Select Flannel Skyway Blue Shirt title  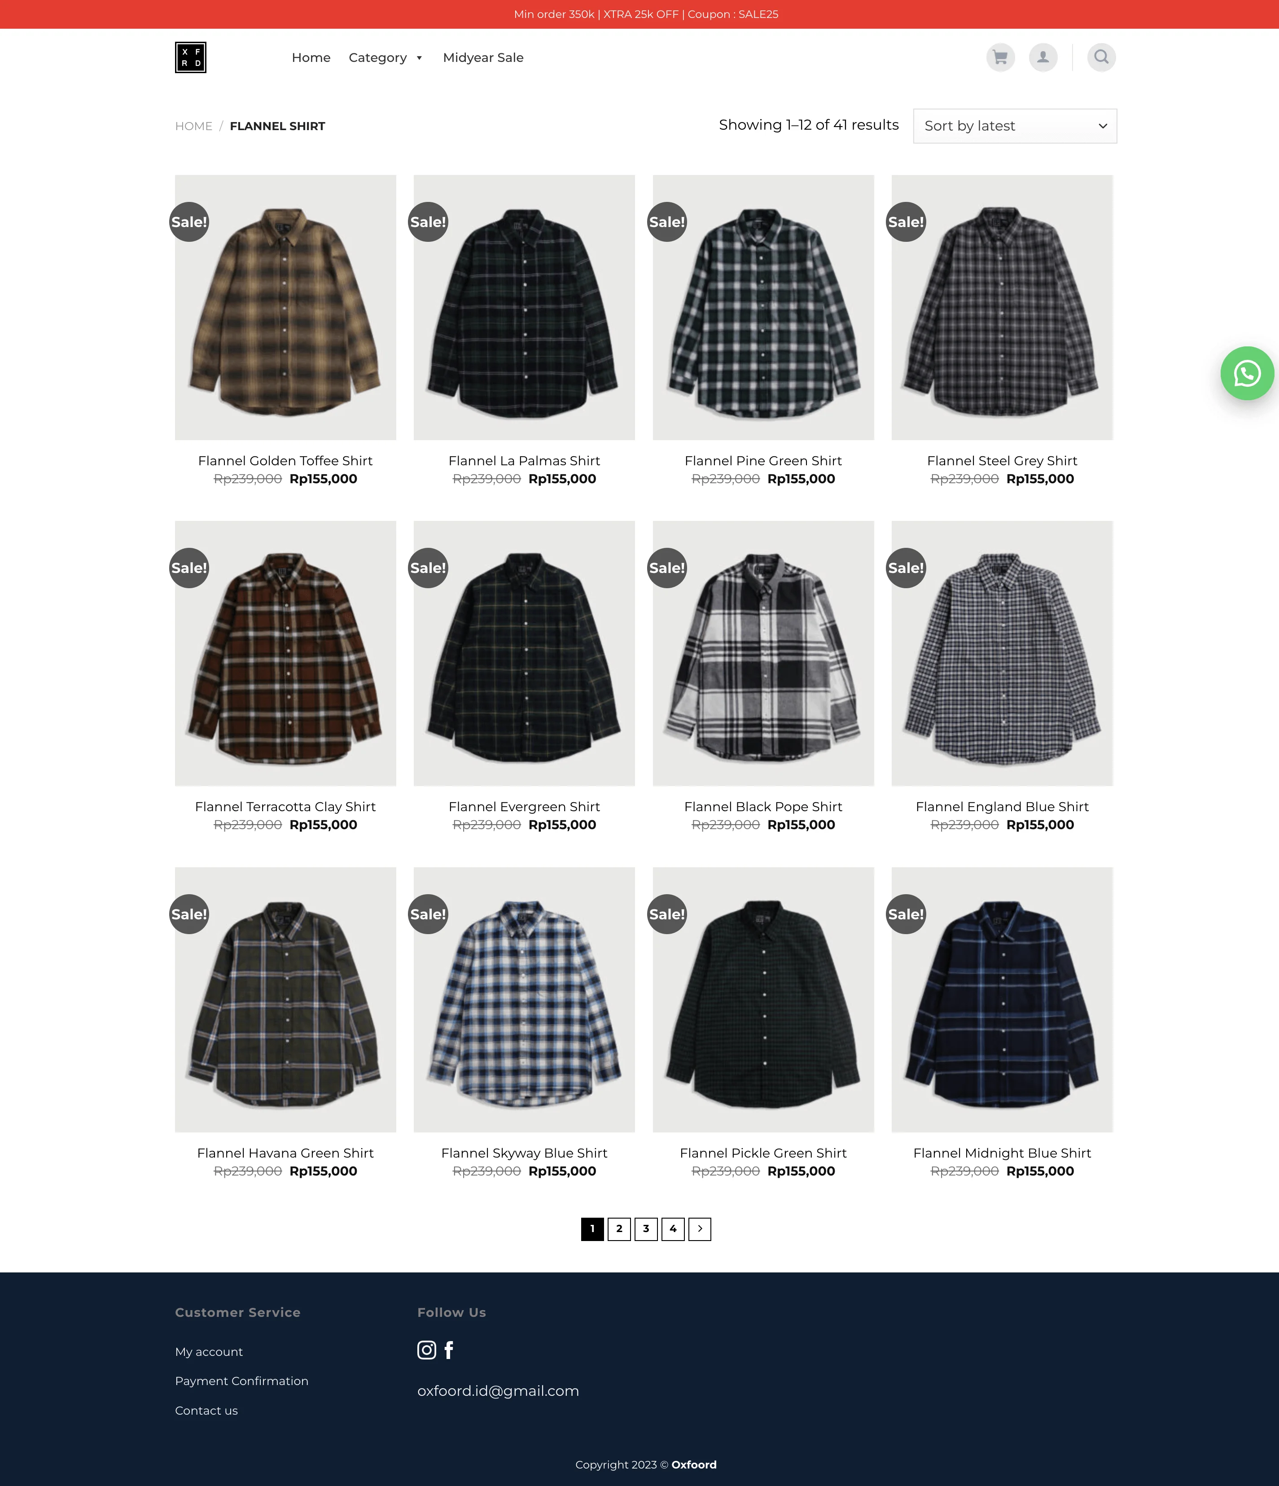tap(524, 1153)
